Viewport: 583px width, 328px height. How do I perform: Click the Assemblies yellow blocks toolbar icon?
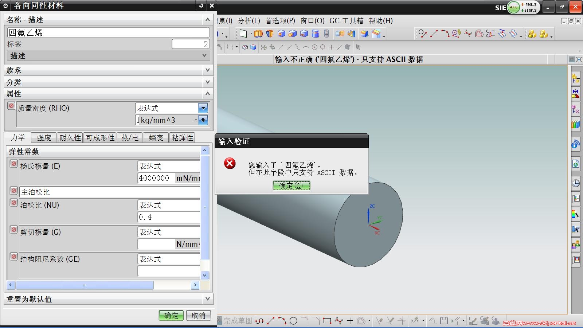pyautogui.click(x=532, y=34)
